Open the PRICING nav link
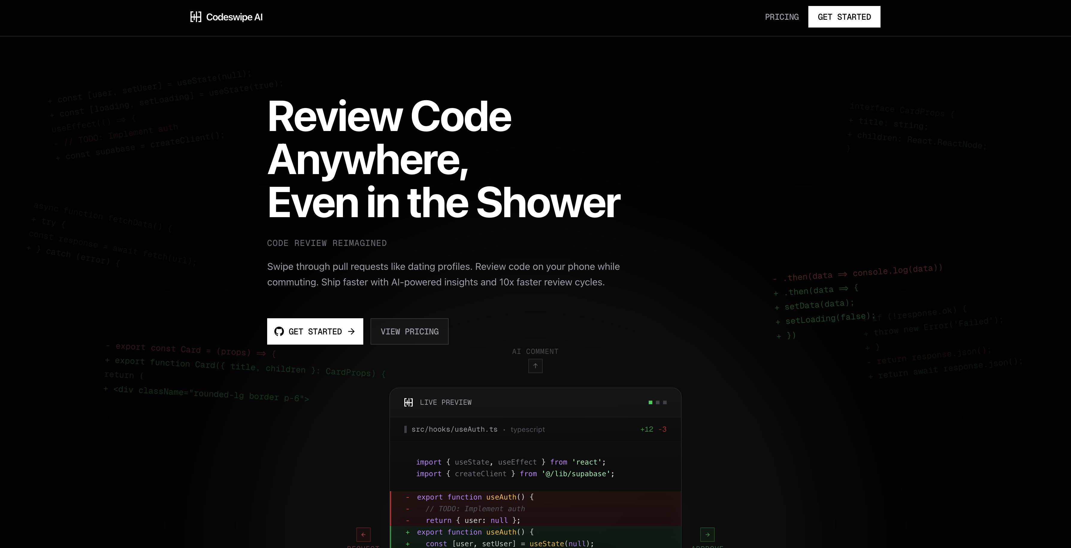Screen dimensions: 1071x548 pyautogui.click(x=782, y=17)
